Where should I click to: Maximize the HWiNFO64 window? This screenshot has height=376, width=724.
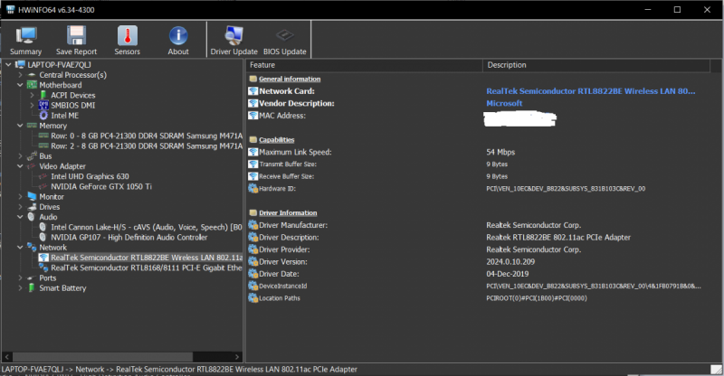coord(677,10)
